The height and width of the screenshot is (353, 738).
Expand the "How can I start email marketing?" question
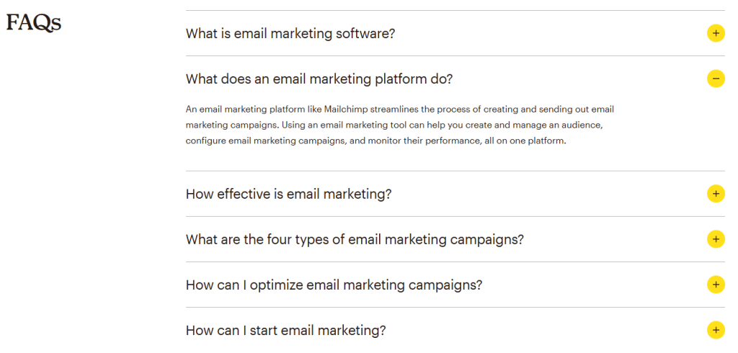click(x=285, y=331)
